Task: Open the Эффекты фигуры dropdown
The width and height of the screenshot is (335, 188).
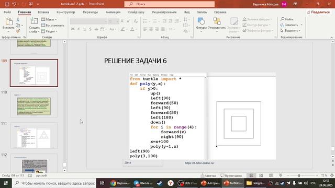Action: coord(258,30)
